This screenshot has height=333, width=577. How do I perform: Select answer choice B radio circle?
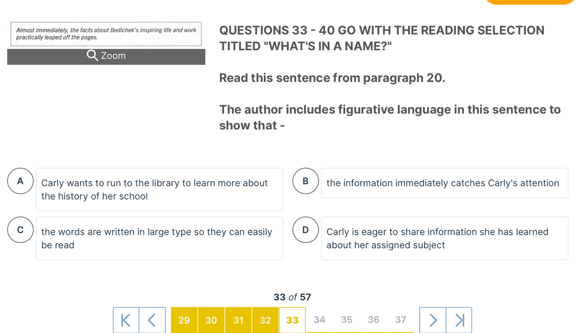[306, 181]
